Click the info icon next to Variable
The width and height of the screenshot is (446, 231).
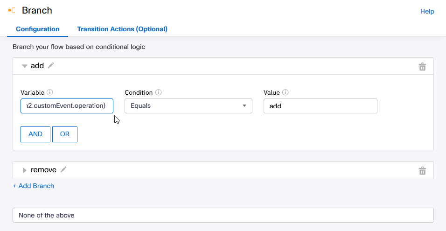[50, 92]
